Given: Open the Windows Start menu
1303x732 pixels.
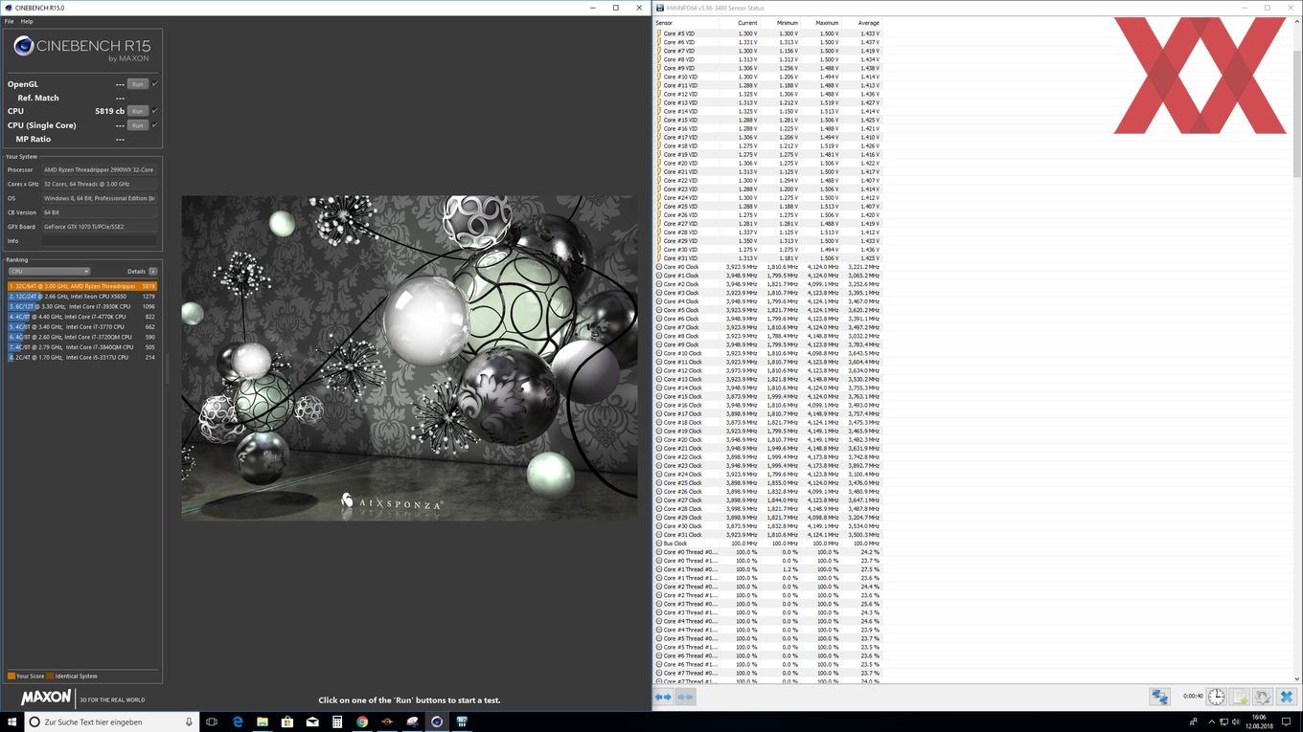Looking at the screenshot, I should (x=11, y=721).
